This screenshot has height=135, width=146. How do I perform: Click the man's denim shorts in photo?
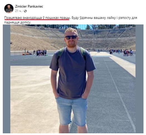pyautogui.click(x=71, y=111)
